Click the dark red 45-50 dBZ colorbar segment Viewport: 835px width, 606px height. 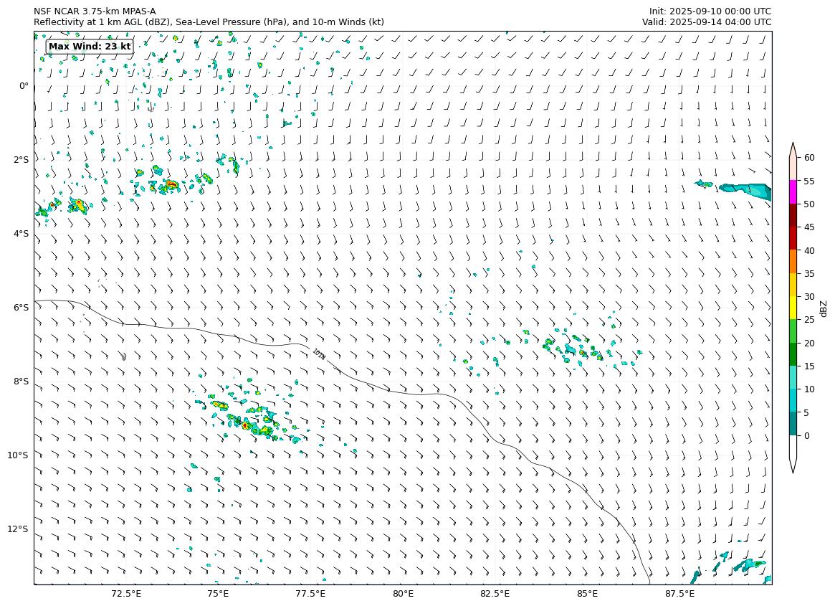click(x=793, y=227)
